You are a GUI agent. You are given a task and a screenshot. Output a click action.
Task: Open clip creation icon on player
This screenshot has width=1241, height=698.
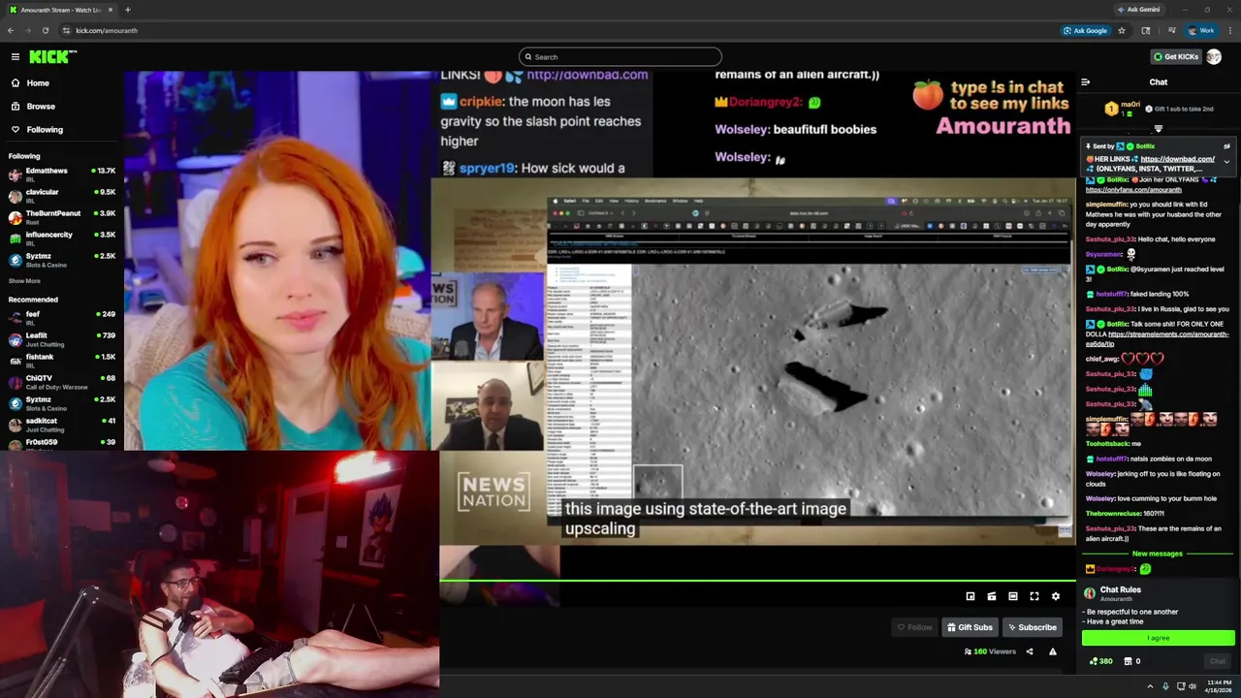pos(992,596)
